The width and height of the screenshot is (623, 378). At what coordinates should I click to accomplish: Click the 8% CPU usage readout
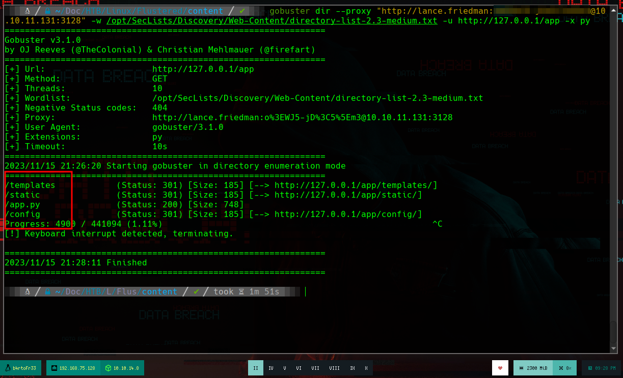569,368
